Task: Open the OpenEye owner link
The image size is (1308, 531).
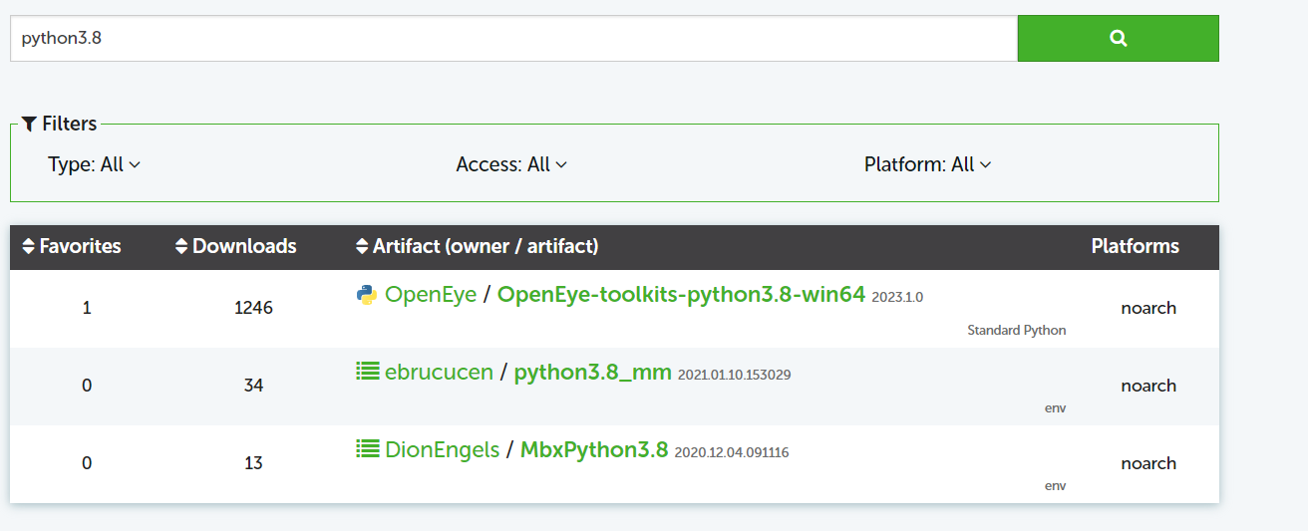Action: coord(431,295)
